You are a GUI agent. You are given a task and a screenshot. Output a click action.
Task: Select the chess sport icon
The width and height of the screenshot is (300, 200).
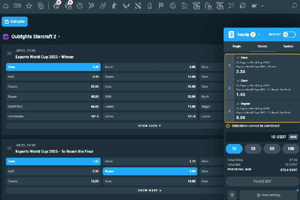coord(150,6)
